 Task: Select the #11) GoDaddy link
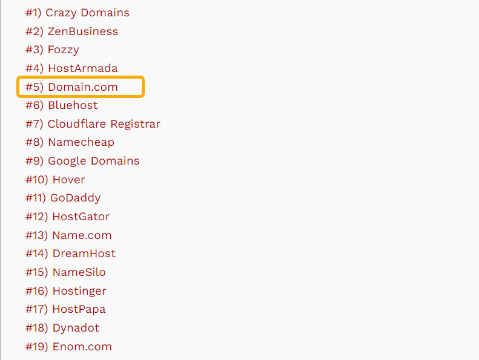pos(63,198)
